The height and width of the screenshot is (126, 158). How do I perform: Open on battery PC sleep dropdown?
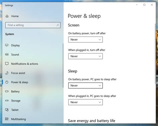click(x=85, y=86)
